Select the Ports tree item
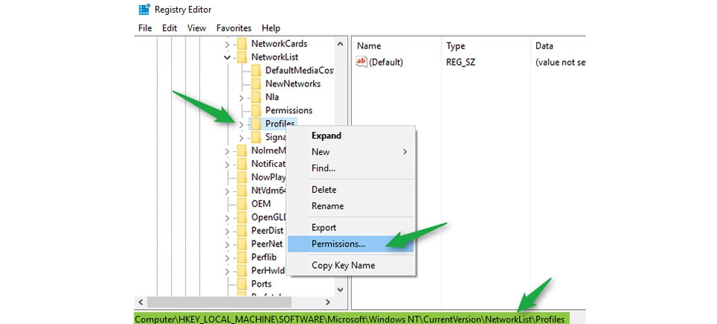Viewport: 717px width, 324px height. [x=261, y=284]
